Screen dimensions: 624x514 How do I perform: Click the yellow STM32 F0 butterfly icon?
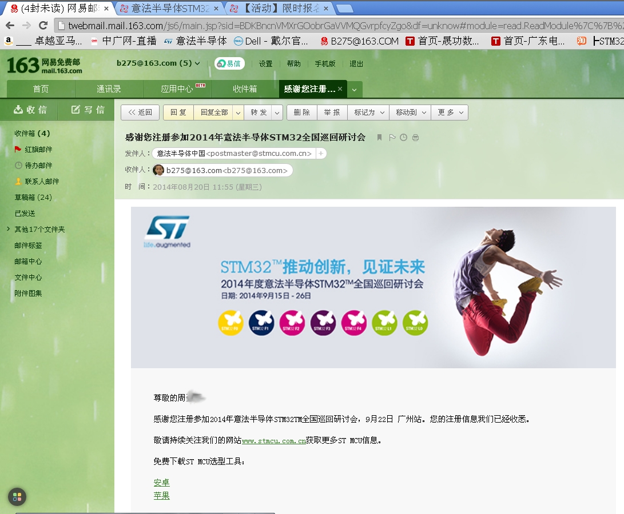point(231,323)
